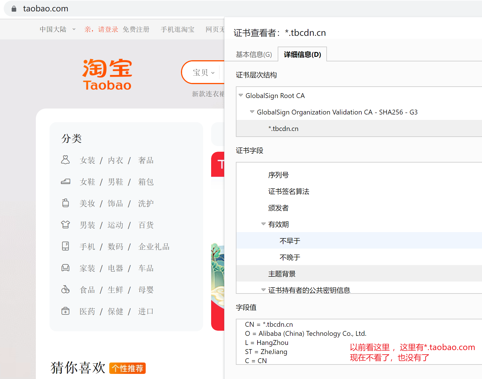Collapse GlobalSign Organization Validation CA node
Image resolution: width=482 pixels, height=379 pixels.
[x=252, y=112]
